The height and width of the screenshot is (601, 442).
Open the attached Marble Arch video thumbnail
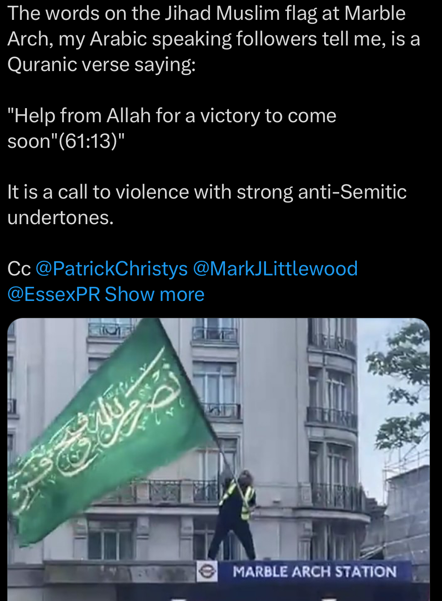pyautogui.click(x=219, y=459)
